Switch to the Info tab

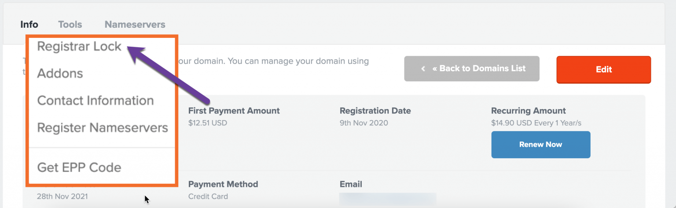point(29,25)
